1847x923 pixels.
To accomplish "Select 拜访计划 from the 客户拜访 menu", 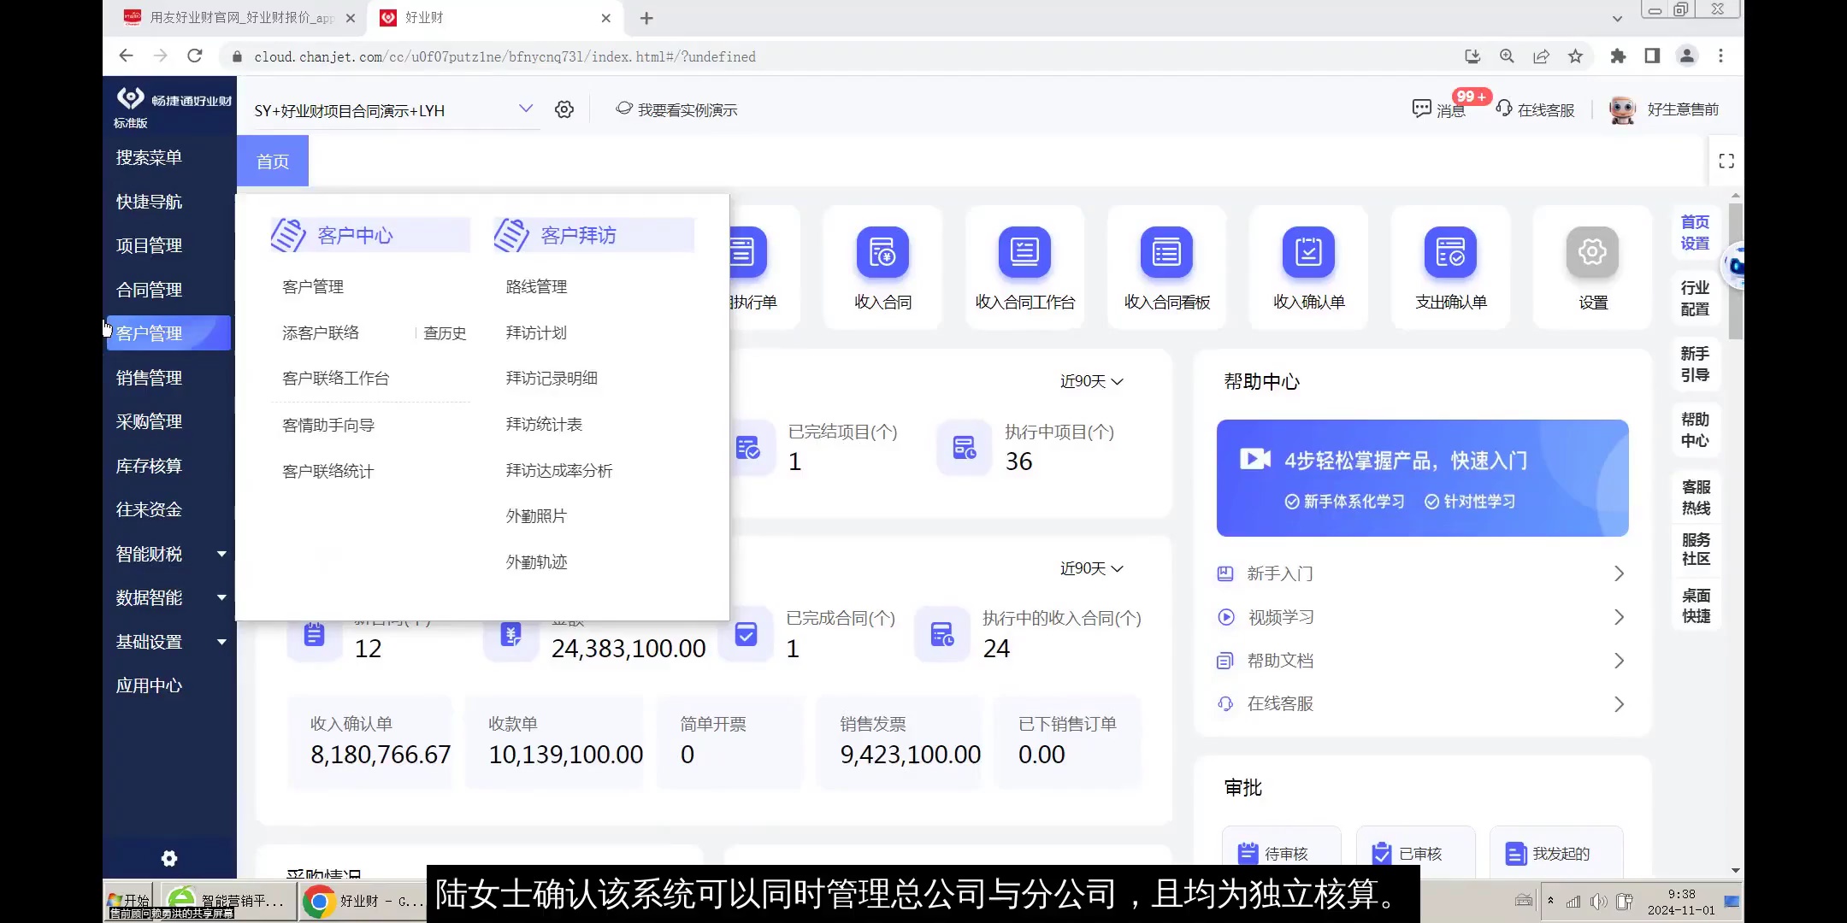I will click(x=535, y=332).
